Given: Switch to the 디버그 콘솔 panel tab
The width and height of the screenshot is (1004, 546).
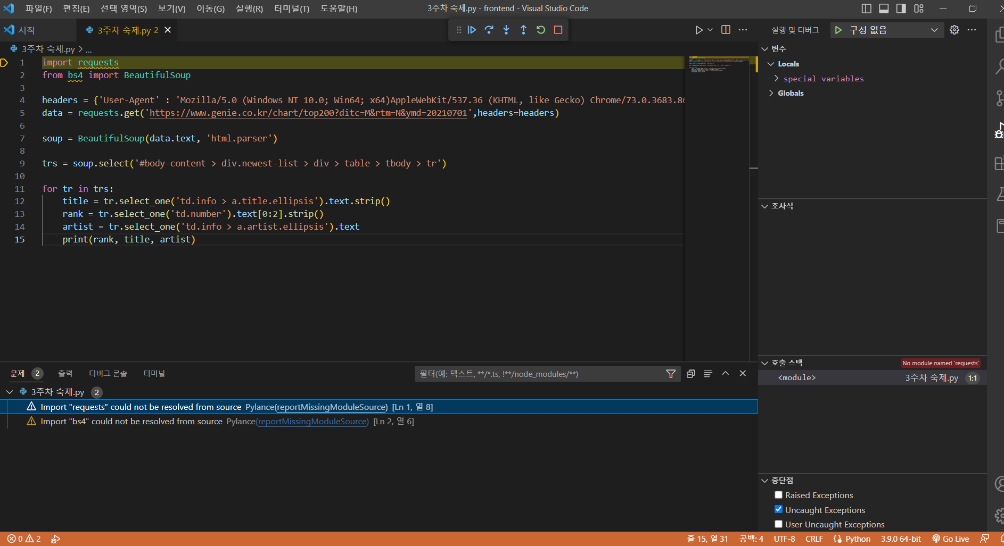Looking at the screenshot, I should [108, 374].
